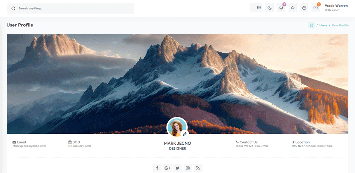Open the Twitter social button

click(177, 168)
